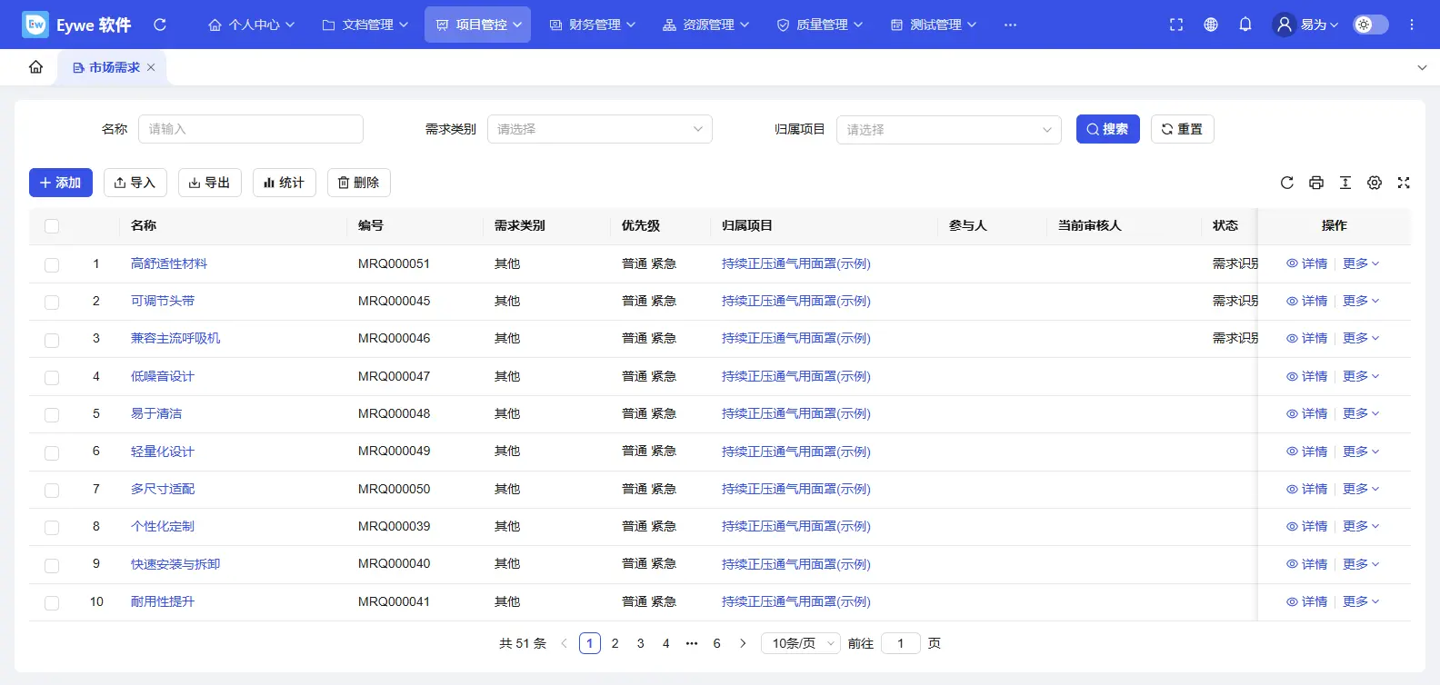Open column settings gear icon
The height and width of the screenshot is (685, 1440).
point(1375,183)
